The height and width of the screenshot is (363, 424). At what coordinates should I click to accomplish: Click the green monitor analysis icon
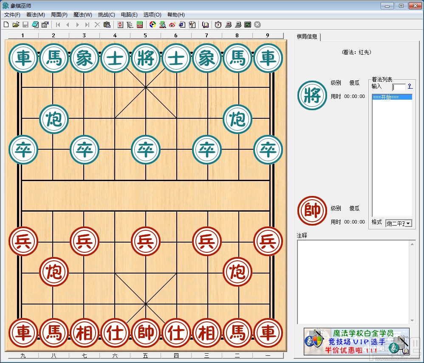click(248, 25)
